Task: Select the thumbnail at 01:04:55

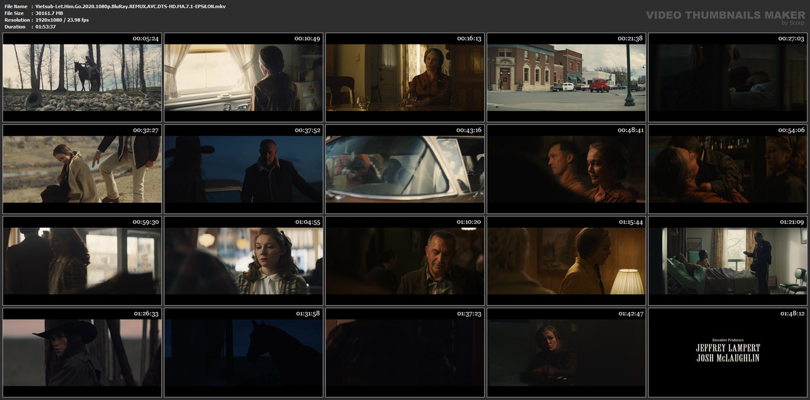Action: pos(244,261)
